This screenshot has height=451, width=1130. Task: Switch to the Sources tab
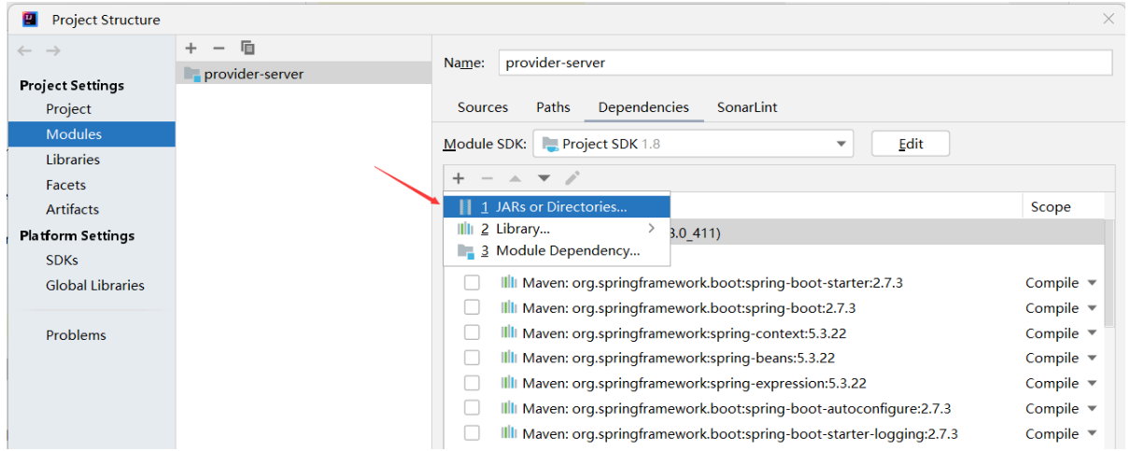tap(483, 107)
